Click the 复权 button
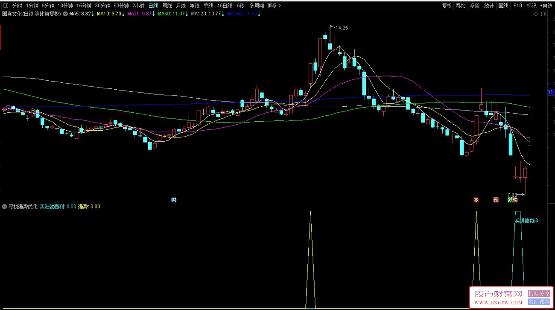The width and height of the screenshot is (555, 310). click(447, 6)
